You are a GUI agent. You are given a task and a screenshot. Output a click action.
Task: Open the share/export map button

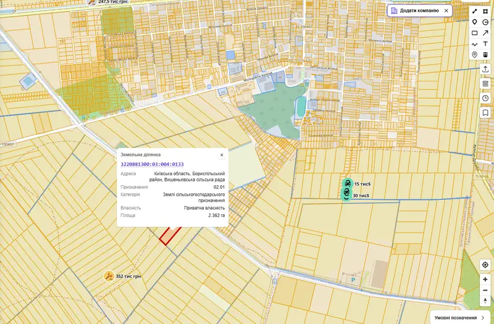(485, 69)
